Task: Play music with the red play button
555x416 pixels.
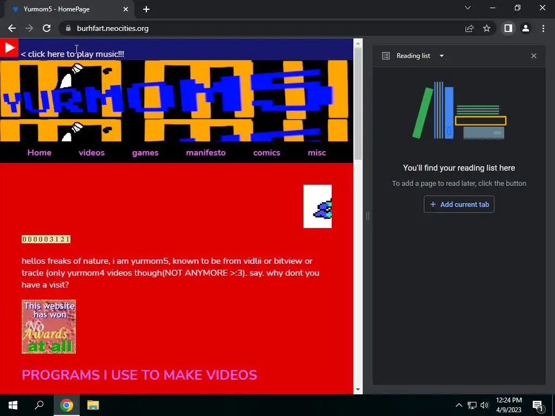Action: pyautogui.click(x=9, y=48)
